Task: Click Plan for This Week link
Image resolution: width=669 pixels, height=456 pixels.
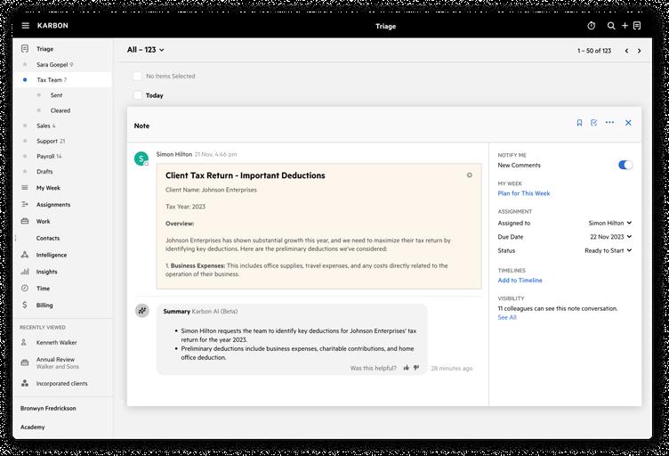Action: 523,193
